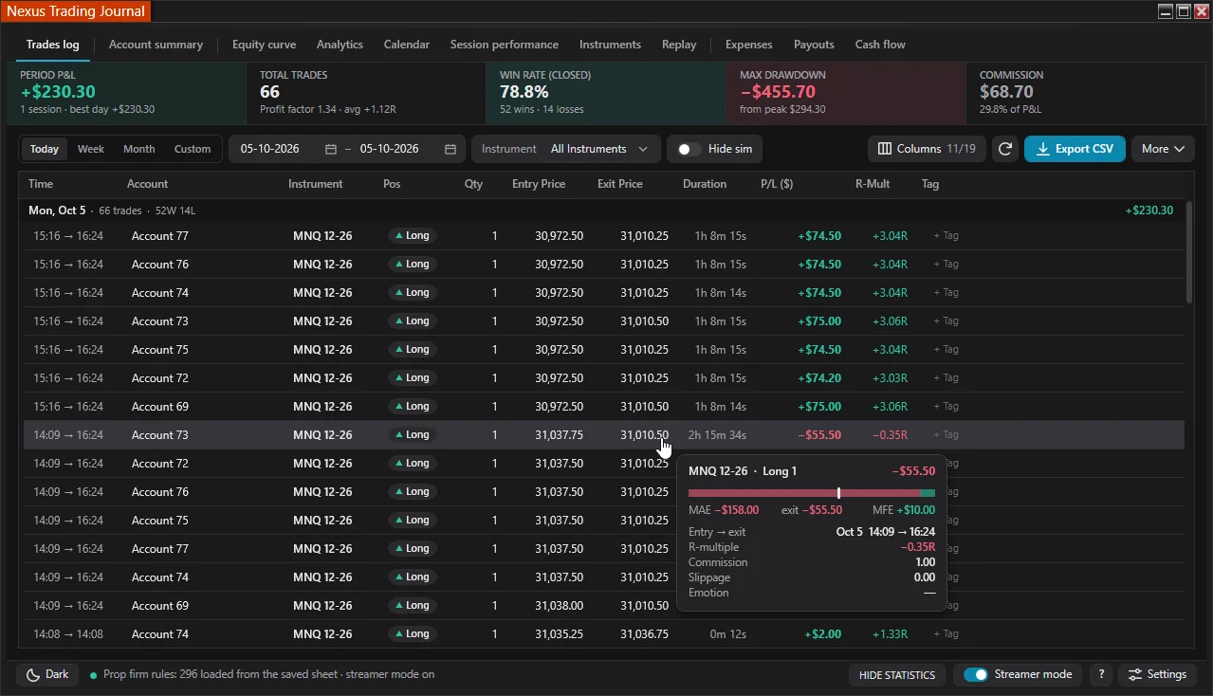Image resolution: width=1213 pixels, height=696 pixels.
Task: Open the Equity curve tab
Action: click(x=264, y=45)
